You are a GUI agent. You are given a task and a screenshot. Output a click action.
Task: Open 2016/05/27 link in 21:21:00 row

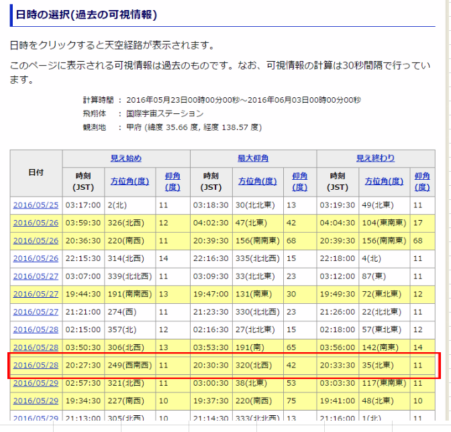point(36,312)
